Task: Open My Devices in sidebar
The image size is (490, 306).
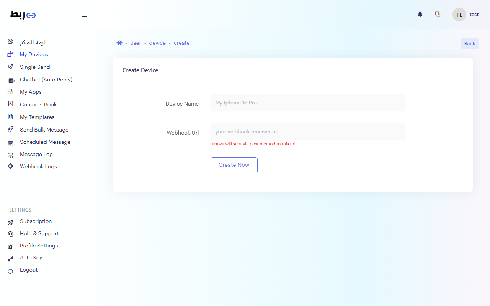Action: [34, 54]
